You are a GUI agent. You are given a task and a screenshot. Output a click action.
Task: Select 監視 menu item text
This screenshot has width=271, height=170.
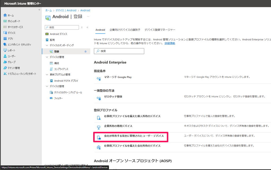click(52, 40)
